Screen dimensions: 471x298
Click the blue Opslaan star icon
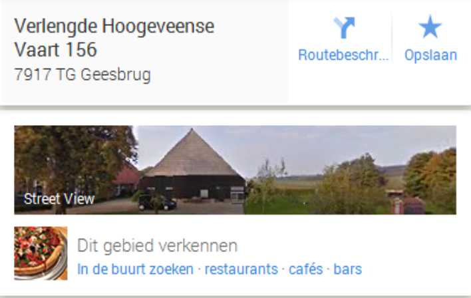[430, 27]
